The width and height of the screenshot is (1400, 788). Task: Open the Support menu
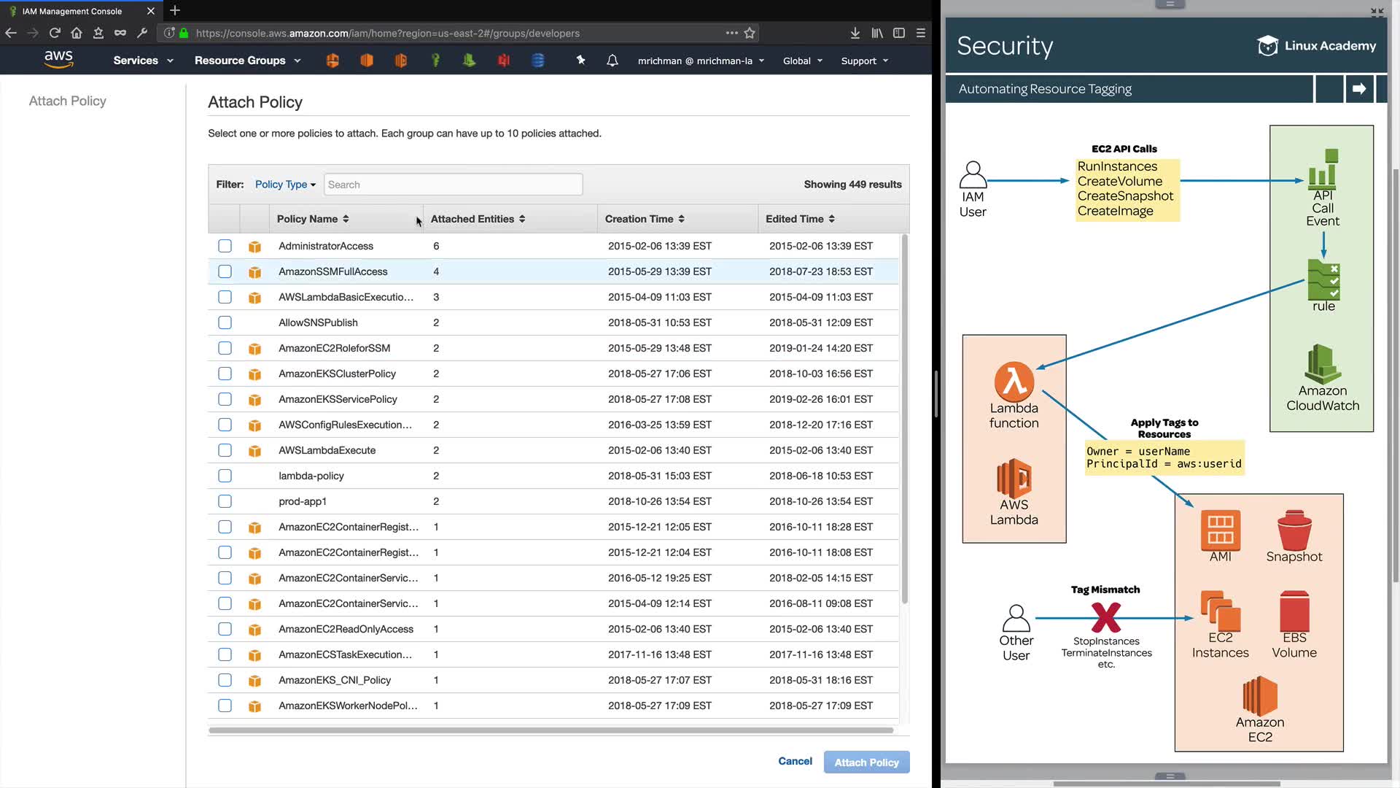pyautogui.click(x=864, y=61)
